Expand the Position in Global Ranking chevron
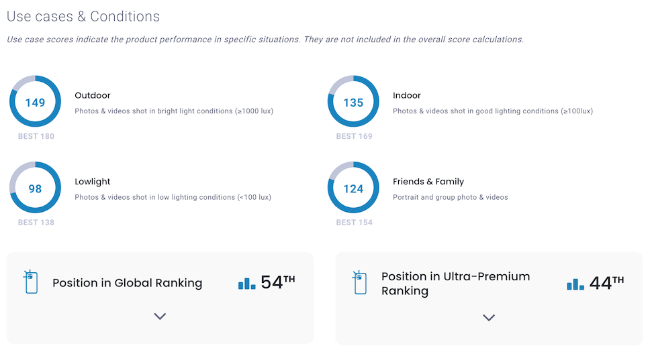Screen dimensions: 650x354 coord(160,316)
